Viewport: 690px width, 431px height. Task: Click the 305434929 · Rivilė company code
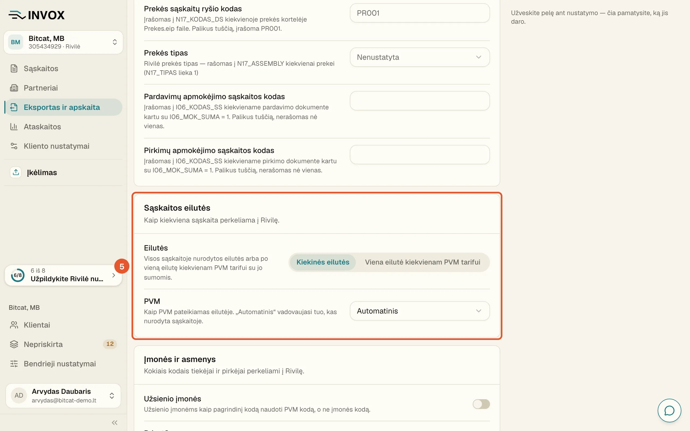pyautogui.click(x=54, y=46)
